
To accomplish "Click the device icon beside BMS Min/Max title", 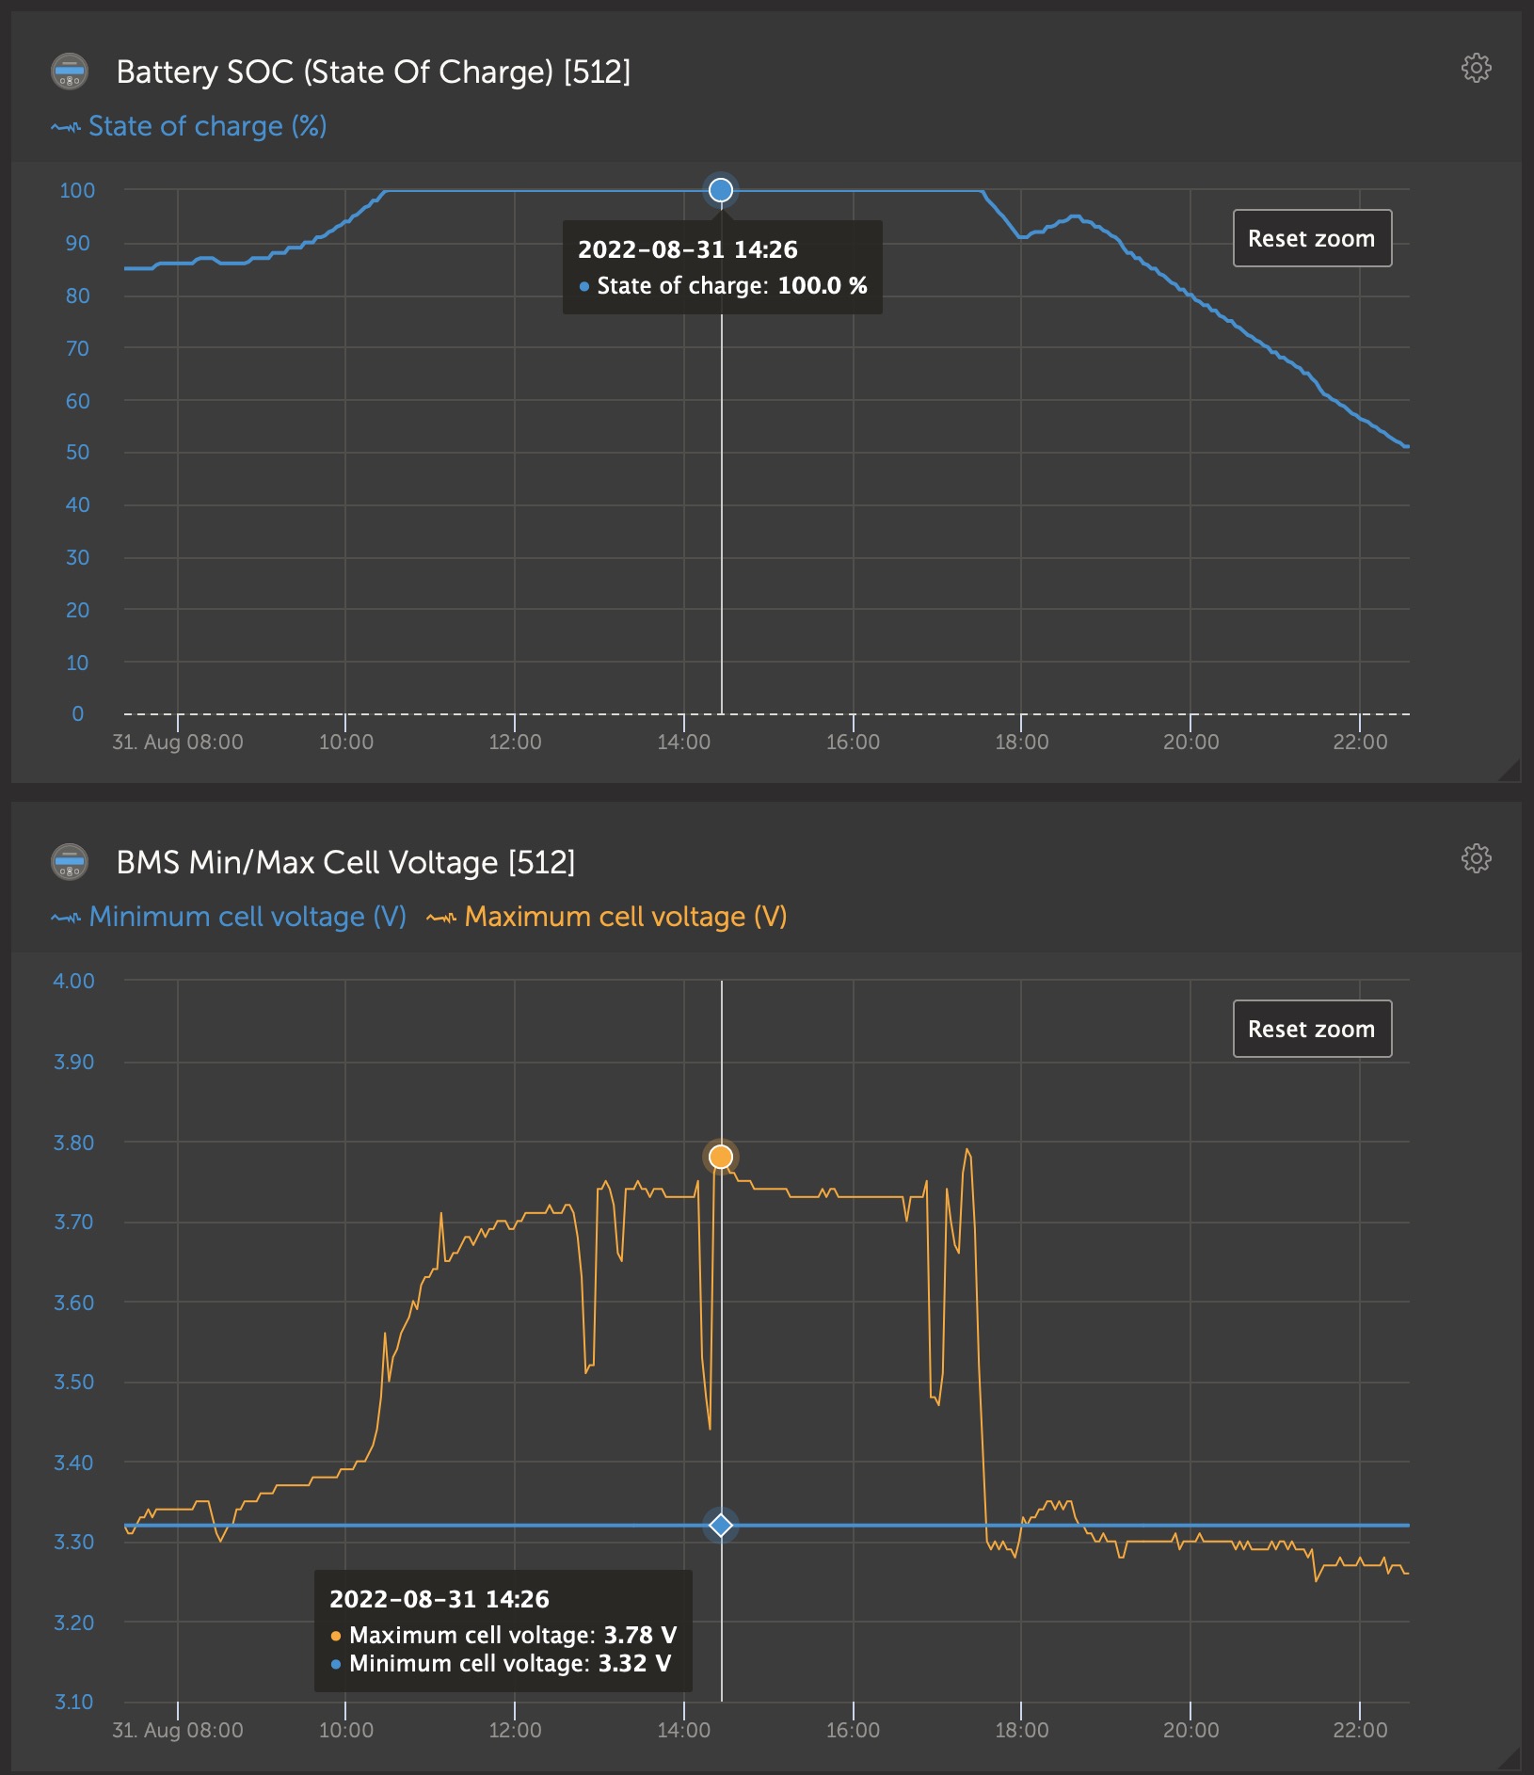I will (x=69, y=862).
